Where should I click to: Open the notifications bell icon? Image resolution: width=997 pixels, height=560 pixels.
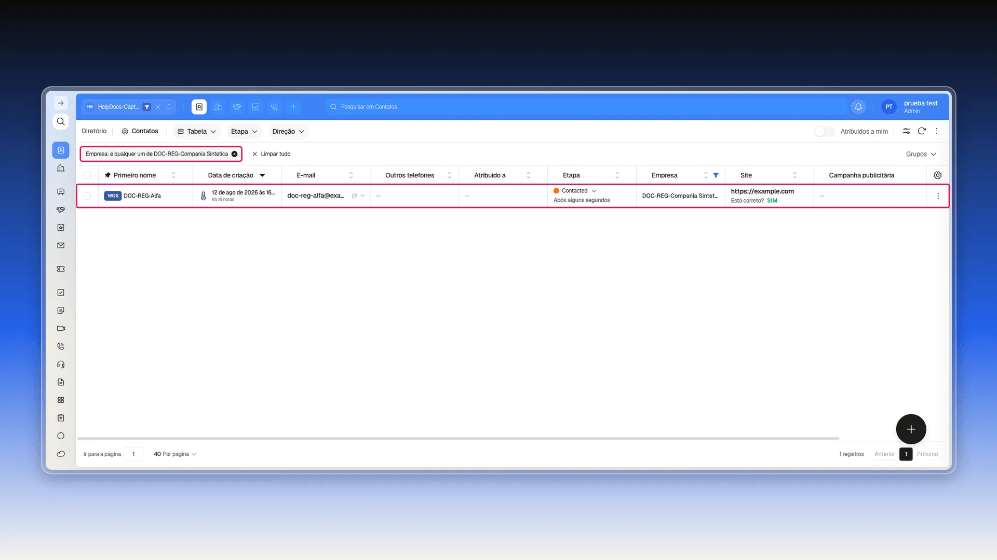point(858,107)
